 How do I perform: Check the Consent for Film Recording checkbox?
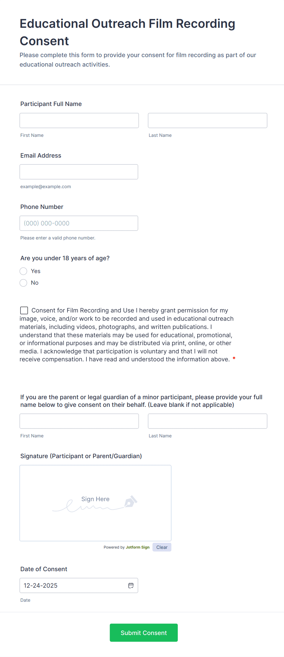(x=24, y=310)
